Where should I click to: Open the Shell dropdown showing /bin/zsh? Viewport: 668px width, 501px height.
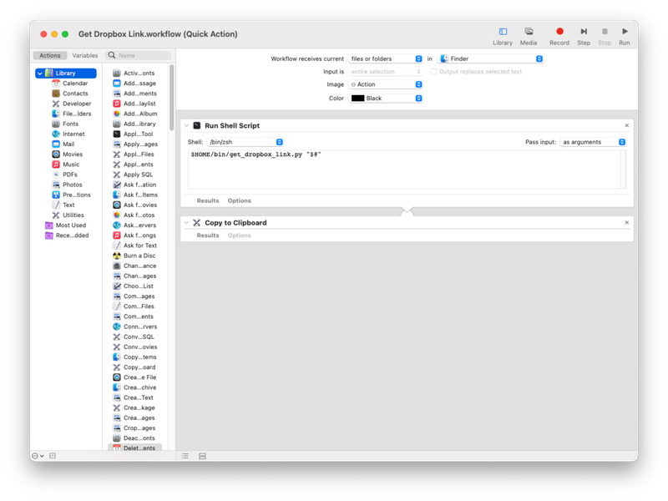click(245, 142)
